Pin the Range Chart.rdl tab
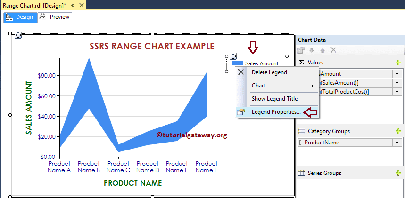The width and height of the screenshot is (405, 198). coord(73,5)
